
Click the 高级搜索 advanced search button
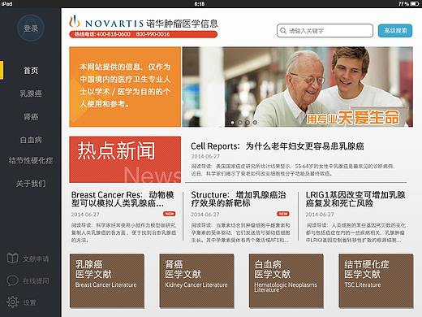pos(395,31)
